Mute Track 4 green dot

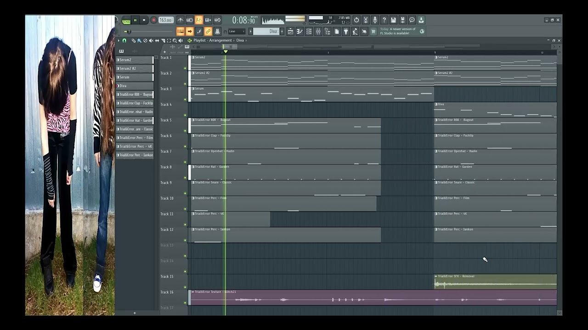[x=185, y=115]
